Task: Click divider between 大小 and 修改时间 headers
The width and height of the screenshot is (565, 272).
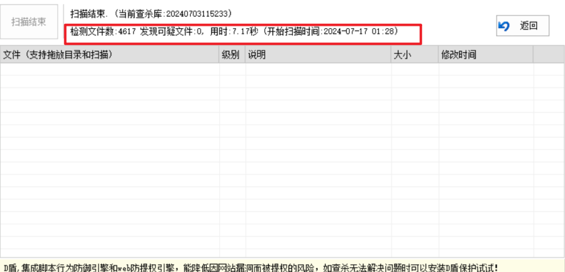Action: click(x=439, y=55)
